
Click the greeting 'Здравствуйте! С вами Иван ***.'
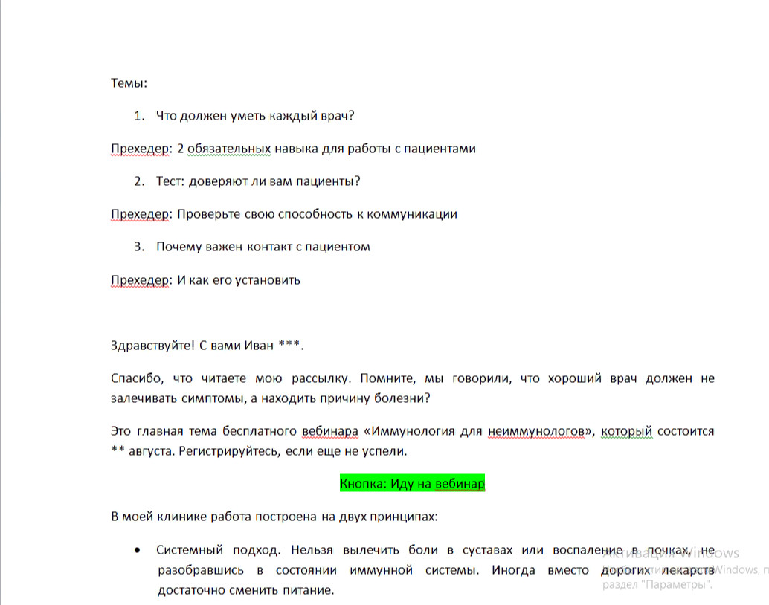click(207, 345)
